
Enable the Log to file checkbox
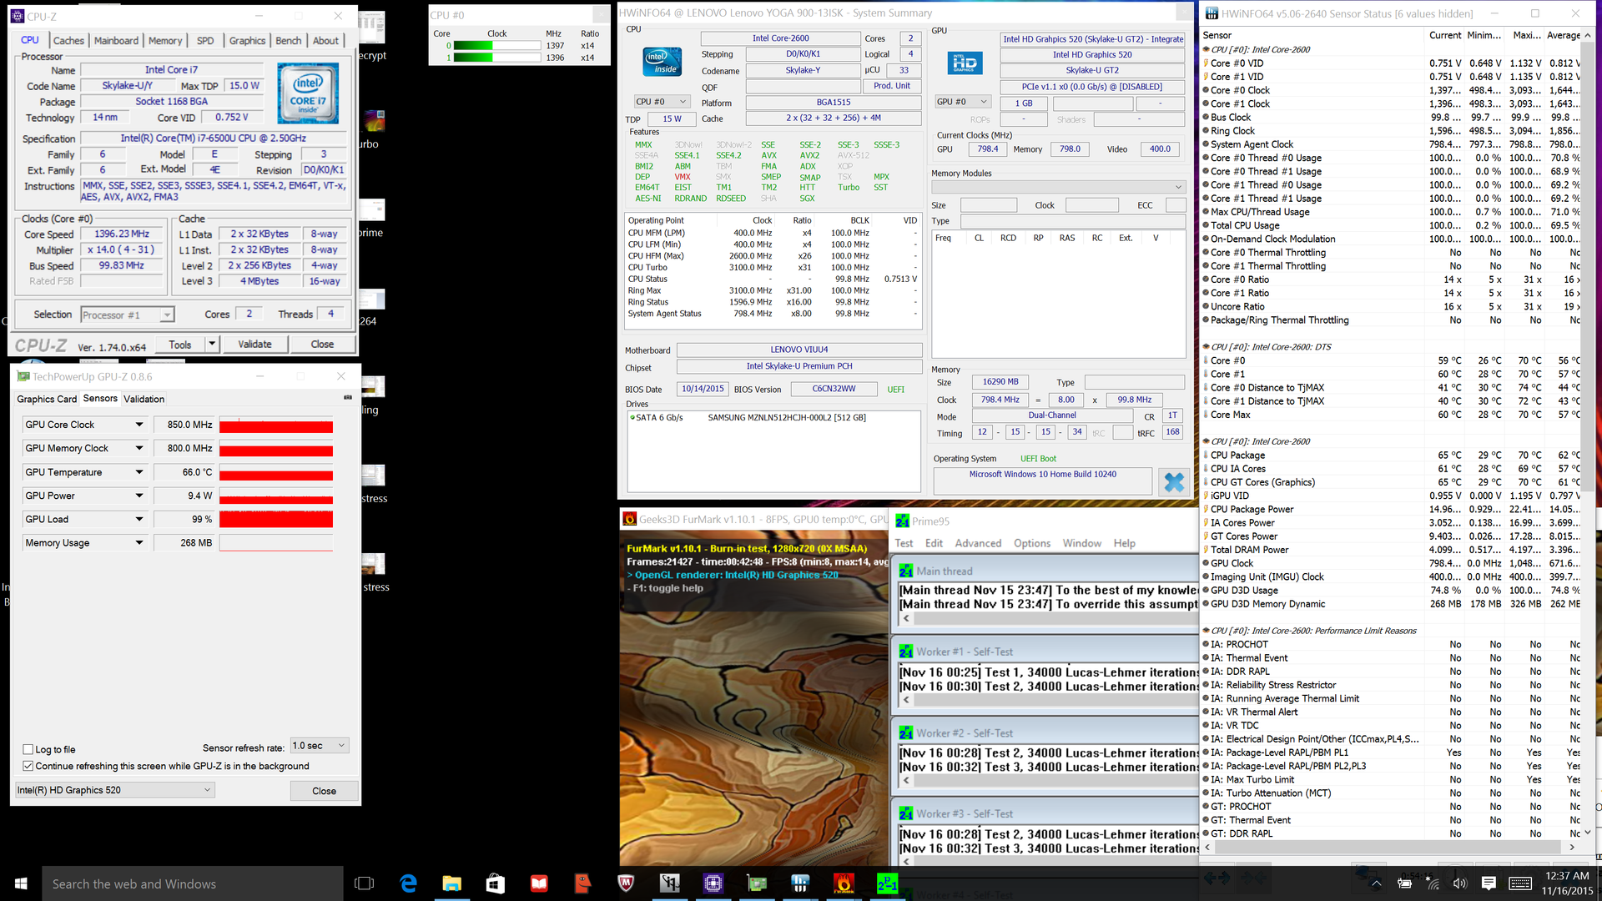click(28, 749)
